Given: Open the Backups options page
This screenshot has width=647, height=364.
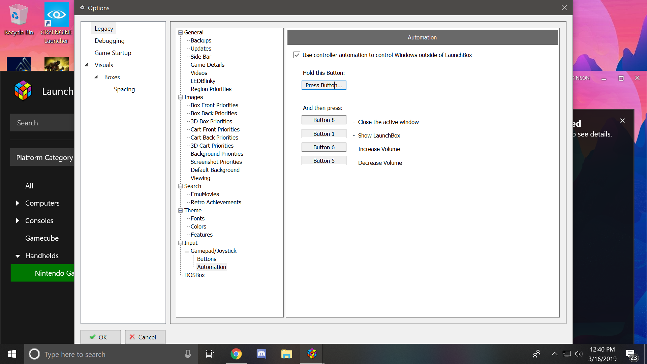Looking at the screenshot, I should (x=201, y=40).
